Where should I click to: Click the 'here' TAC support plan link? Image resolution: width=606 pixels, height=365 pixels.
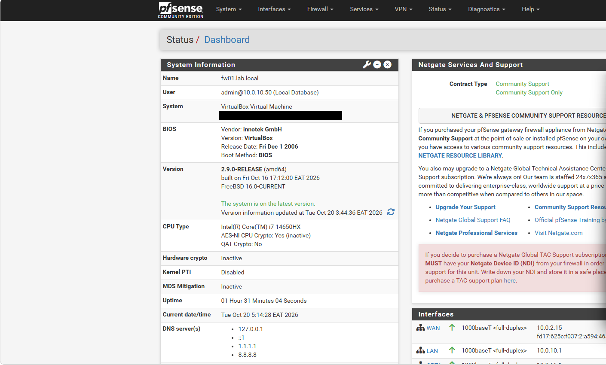510,280
